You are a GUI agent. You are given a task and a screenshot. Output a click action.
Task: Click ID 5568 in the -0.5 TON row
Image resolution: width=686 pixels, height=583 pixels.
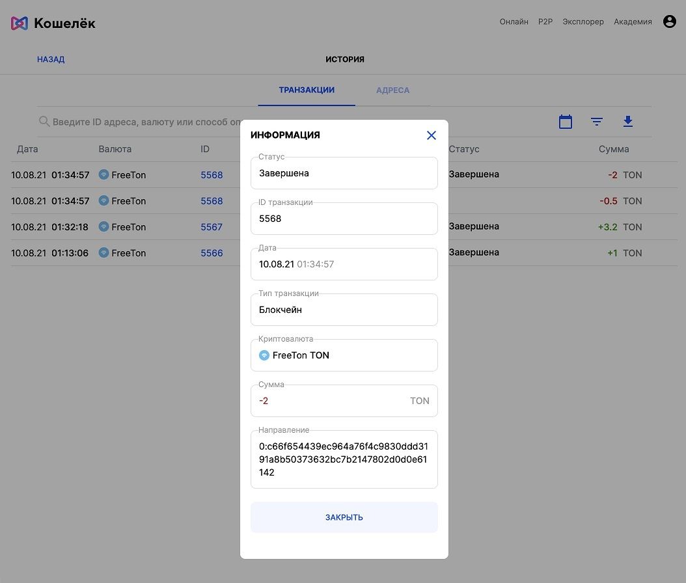click(212, 201)
